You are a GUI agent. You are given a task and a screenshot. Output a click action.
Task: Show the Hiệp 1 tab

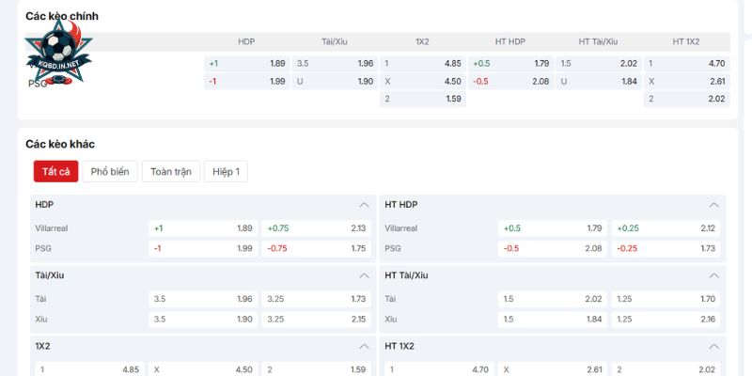tap(226, 171)
